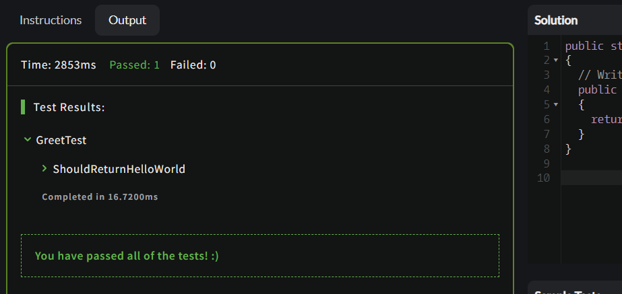Collapse the GreetTest group chevron
Viewport: 622px width, 294px height.
(28, 139)
